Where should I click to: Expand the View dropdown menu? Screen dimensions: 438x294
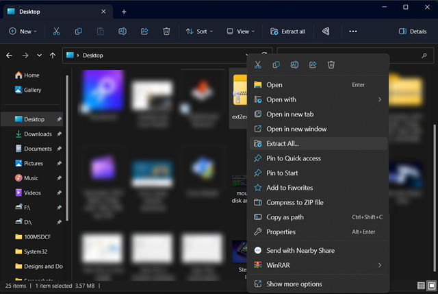point(240,32)
